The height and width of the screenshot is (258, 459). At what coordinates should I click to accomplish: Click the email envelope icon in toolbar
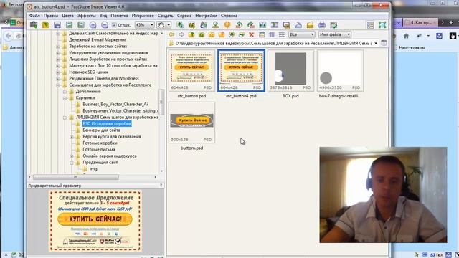310,25
